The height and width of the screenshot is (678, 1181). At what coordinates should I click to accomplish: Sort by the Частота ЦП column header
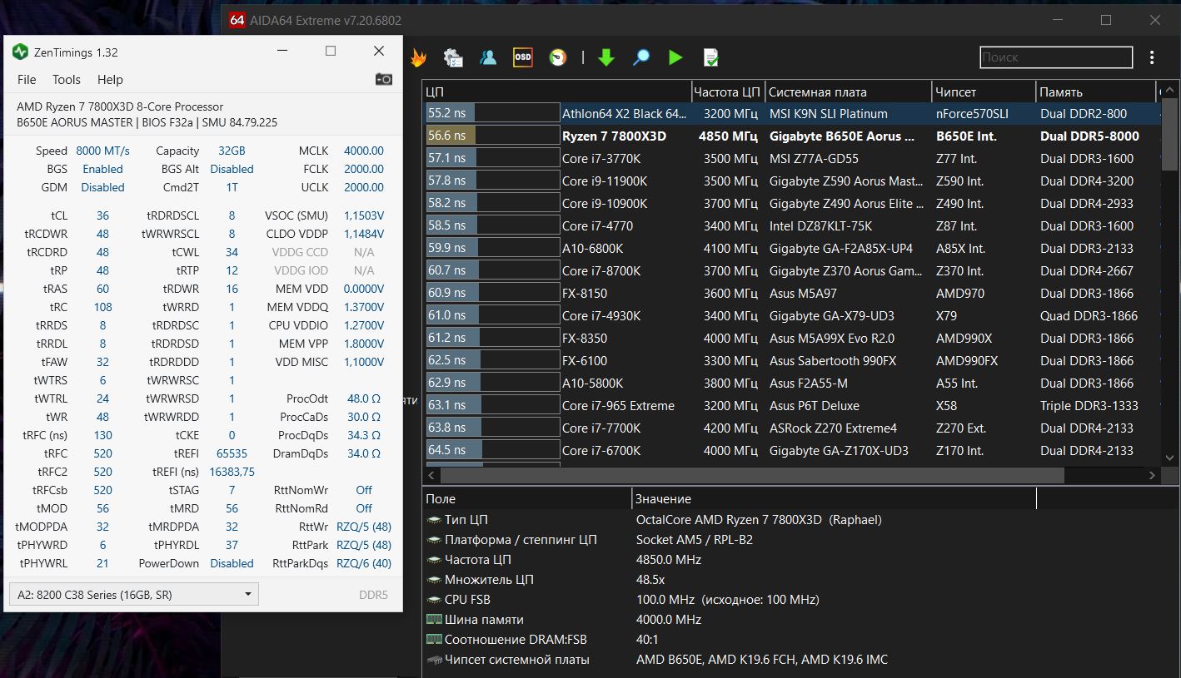coord(728,92)
